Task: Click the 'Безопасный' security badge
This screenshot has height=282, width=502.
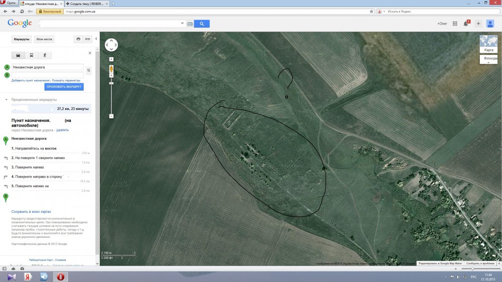Action: click(x=49, y=12)
